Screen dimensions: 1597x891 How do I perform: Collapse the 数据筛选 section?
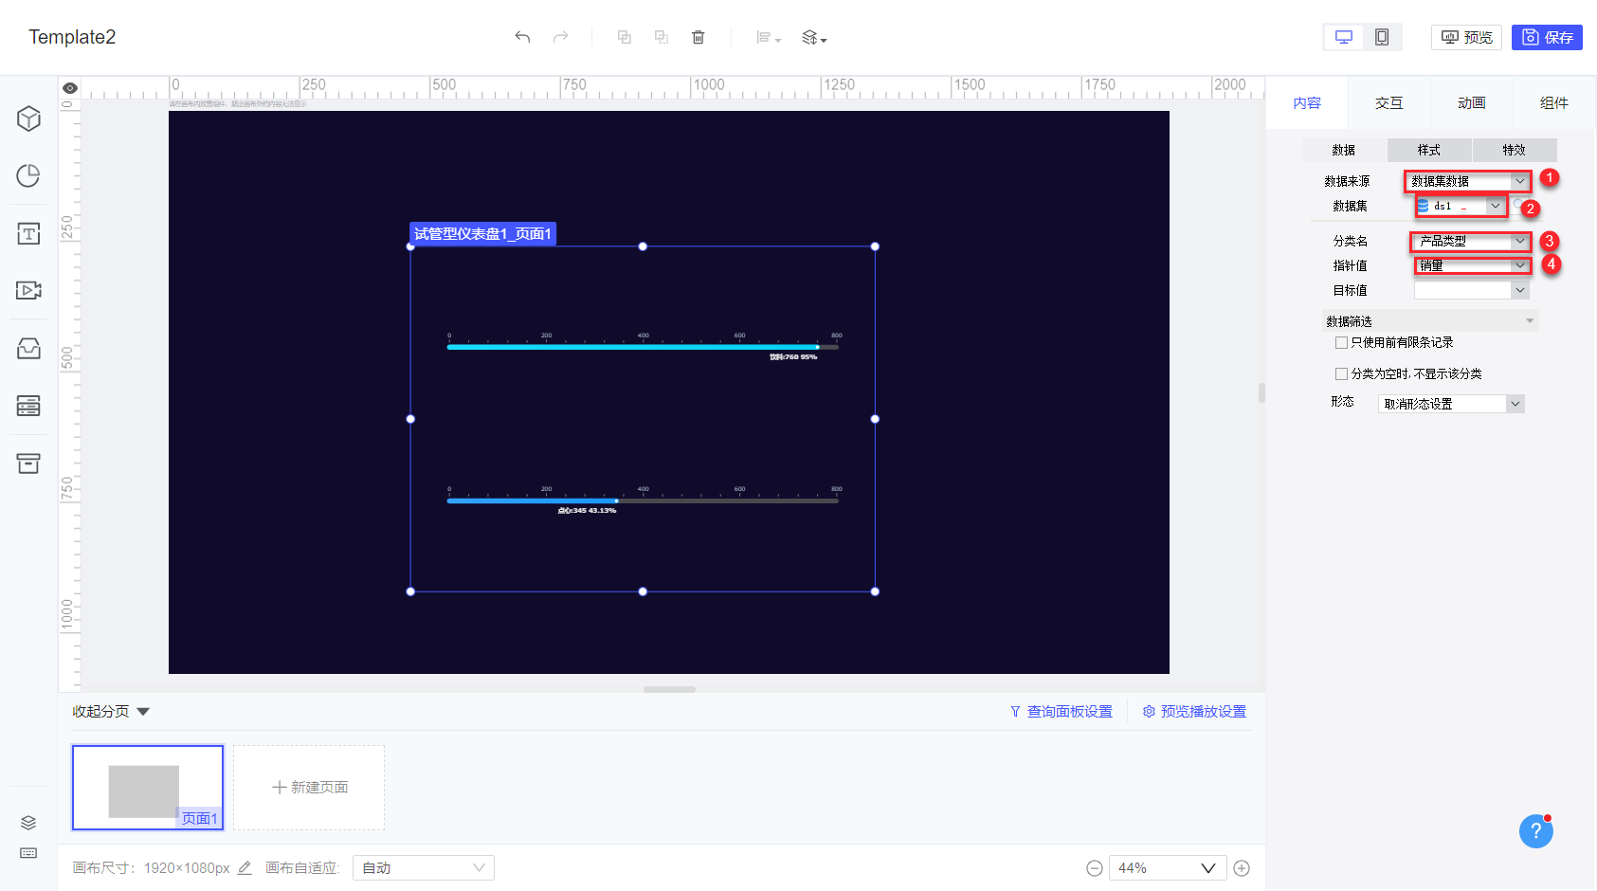point(1430,321)
